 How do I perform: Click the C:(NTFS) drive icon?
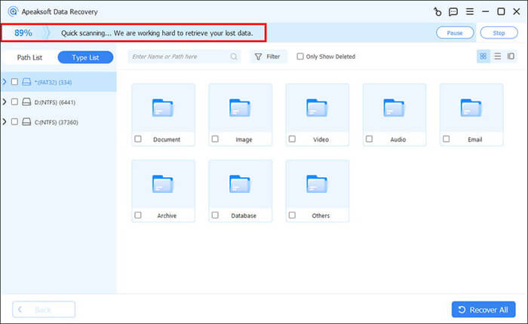[26, 121]
